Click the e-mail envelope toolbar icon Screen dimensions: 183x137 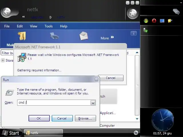[83, 36]
